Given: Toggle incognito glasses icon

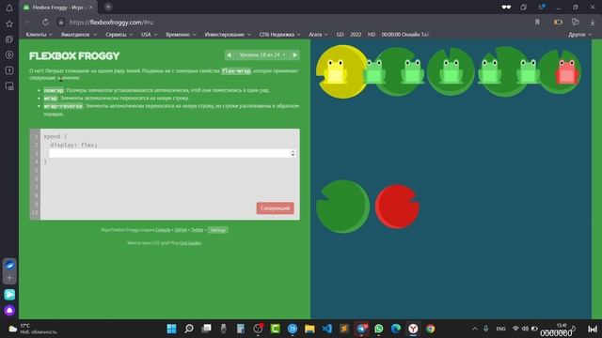Looking at the screenshot, I should [506, 8].
